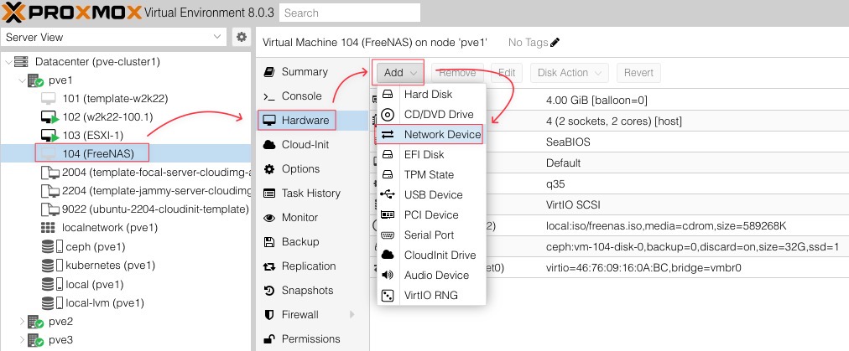Click the VirtIO RNG dice icon
Image resolution: width=849 pixels, height=351 pixels.
click(x=387, y=296)
